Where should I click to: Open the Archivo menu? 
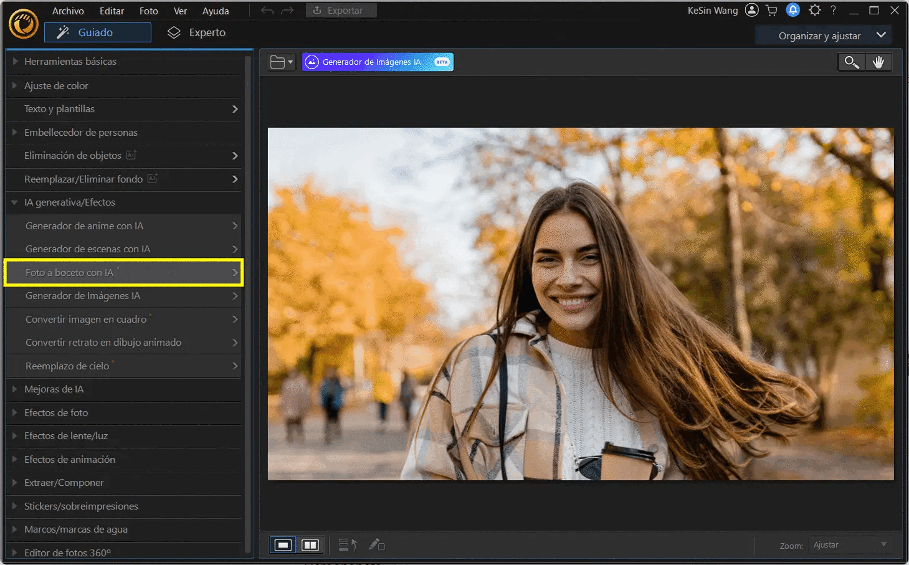point(68,11)
